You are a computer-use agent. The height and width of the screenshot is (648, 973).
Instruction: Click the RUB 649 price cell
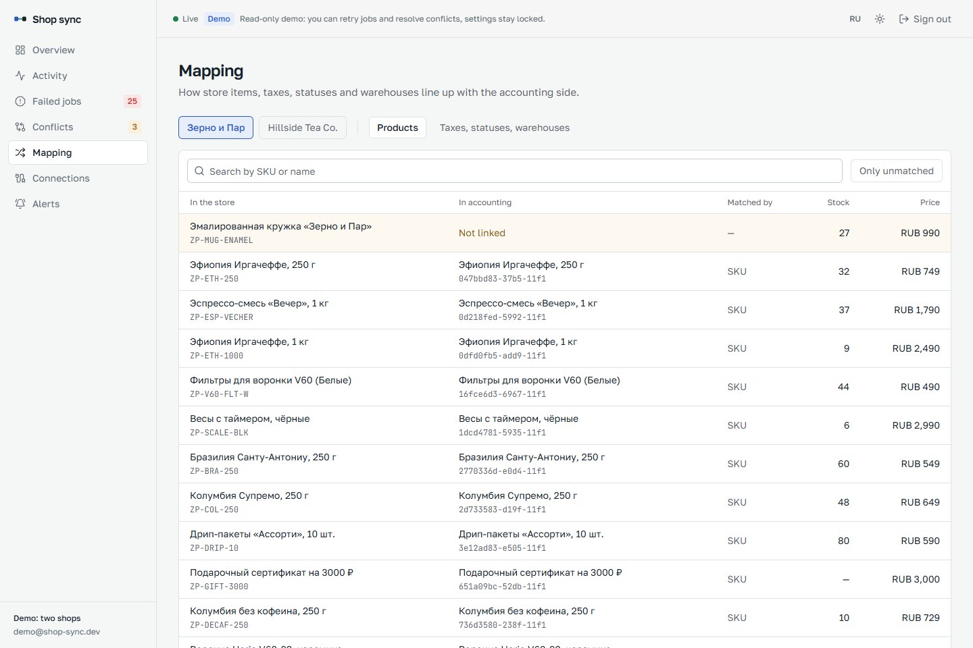920,502
